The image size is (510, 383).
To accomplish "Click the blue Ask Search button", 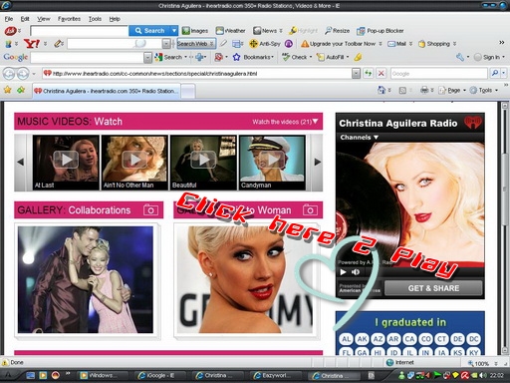I will click(149, 31).
